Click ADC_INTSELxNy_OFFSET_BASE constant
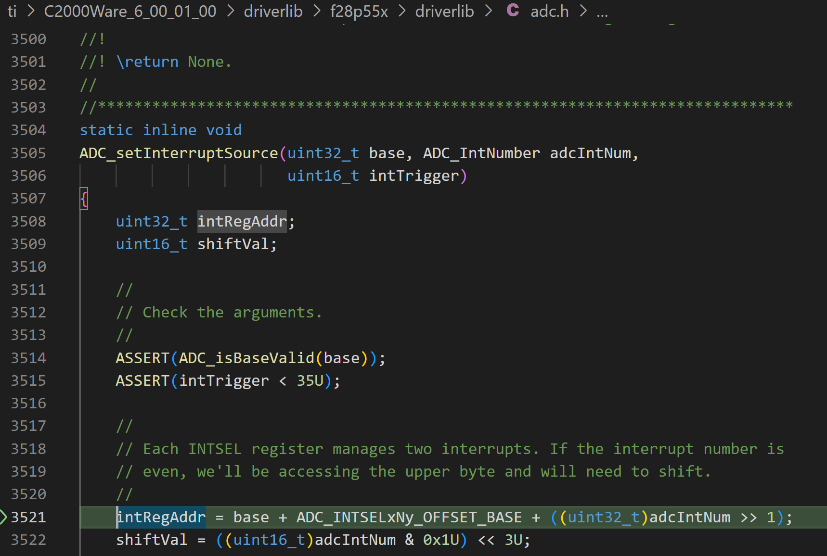This screenshot has height=556, width=827. [409, 518]
